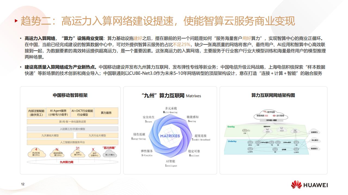
Task: Click the 云专网 label
Action: (x=284, y=149)
